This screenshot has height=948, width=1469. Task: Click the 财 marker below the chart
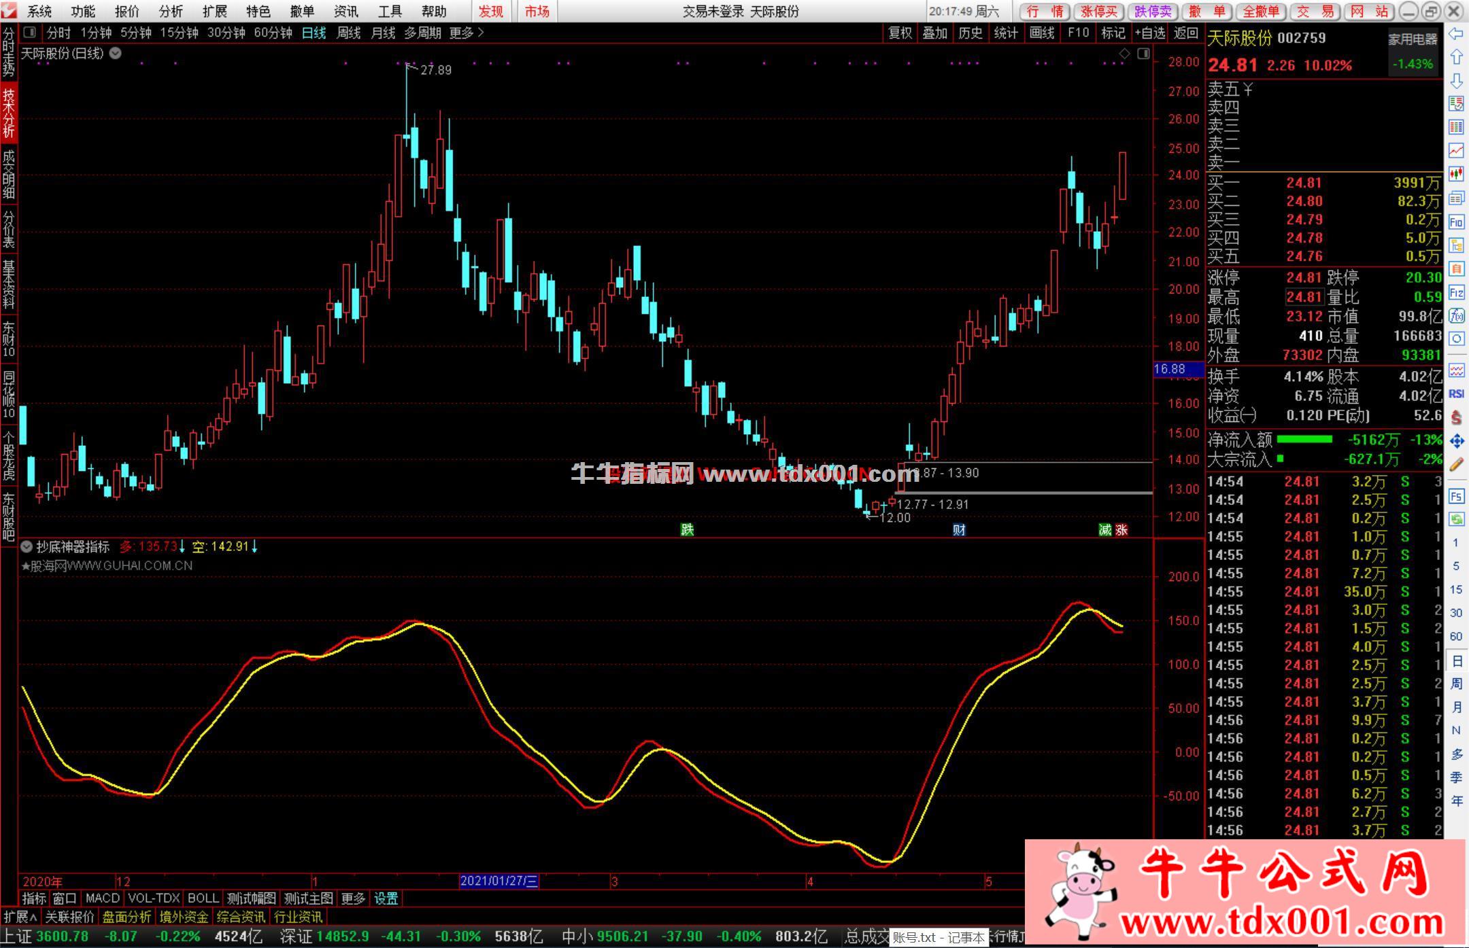(x=959, y=530)
